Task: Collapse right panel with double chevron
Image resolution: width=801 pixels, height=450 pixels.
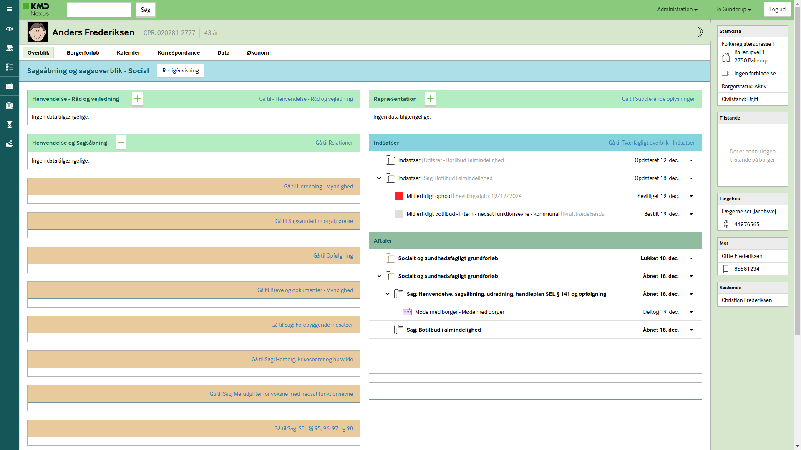Action: click(700, 32)
